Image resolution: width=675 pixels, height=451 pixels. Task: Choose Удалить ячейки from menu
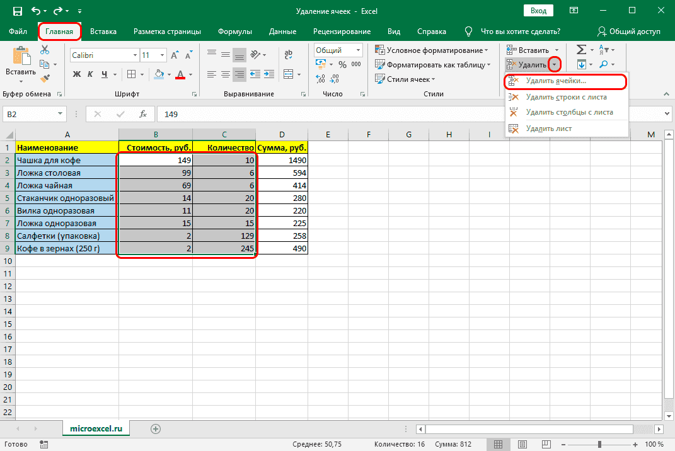[x=556, y=81]
